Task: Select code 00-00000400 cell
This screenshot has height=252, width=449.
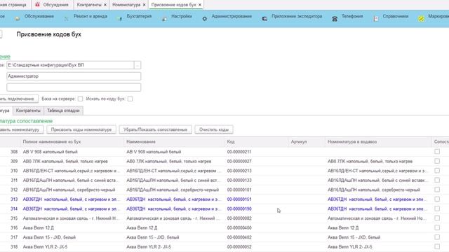Action: pyautogui.click(x=239, y=227)
